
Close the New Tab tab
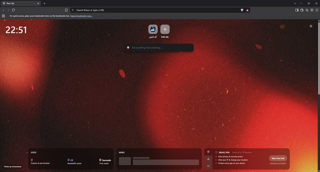38,3
